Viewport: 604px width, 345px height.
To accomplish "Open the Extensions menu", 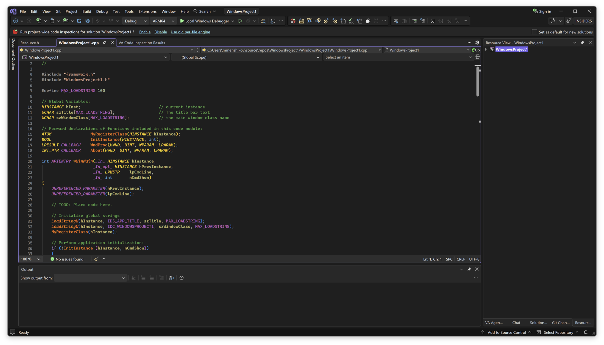I will [147, 11].
